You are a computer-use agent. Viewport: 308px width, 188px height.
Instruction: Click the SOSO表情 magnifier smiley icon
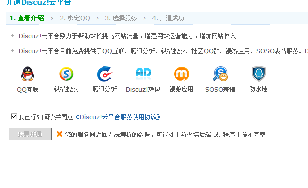coord(220,74)
